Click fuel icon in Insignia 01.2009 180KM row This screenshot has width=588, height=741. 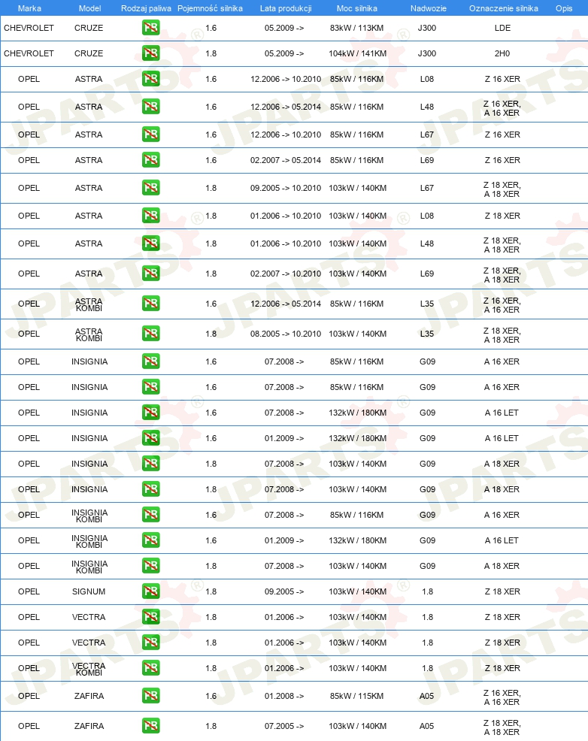pyautogui.click(x=151, y=438)
